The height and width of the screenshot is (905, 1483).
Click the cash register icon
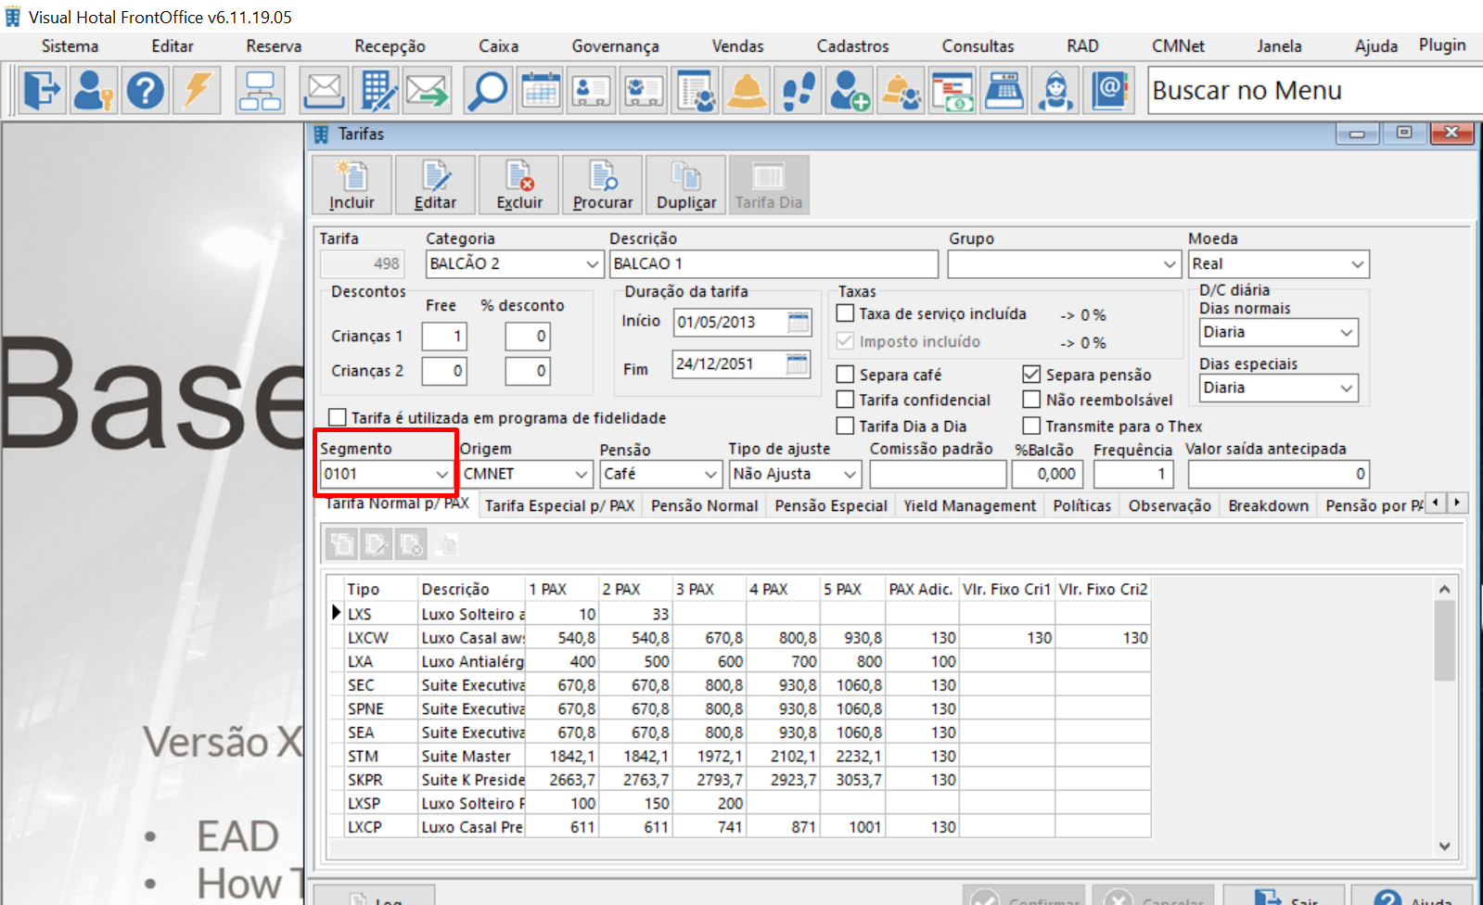click(1004, 91)
